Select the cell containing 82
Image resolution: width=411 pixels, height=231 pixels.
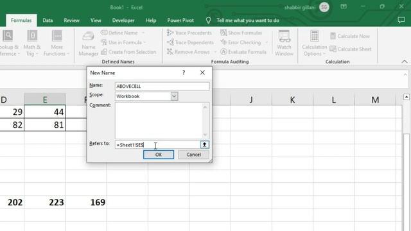(x=12, y=124)
